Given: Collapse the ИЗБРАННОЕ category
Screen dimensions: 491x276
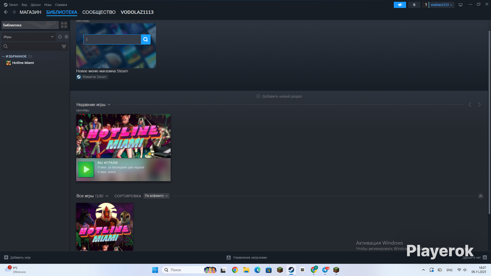Looking at the screenshot, I should 3,56.
